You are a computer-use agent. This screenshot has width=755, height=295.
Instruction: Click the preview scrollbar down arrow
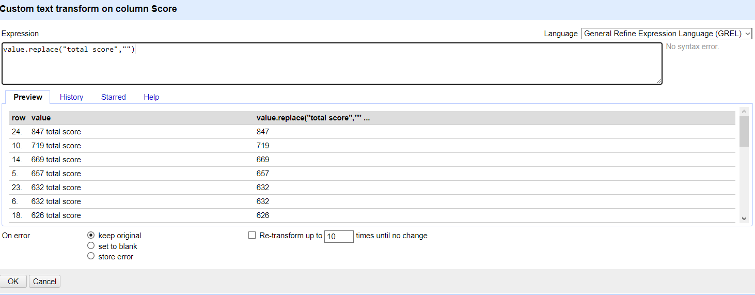pyautogui.click(x=744, y=219)
